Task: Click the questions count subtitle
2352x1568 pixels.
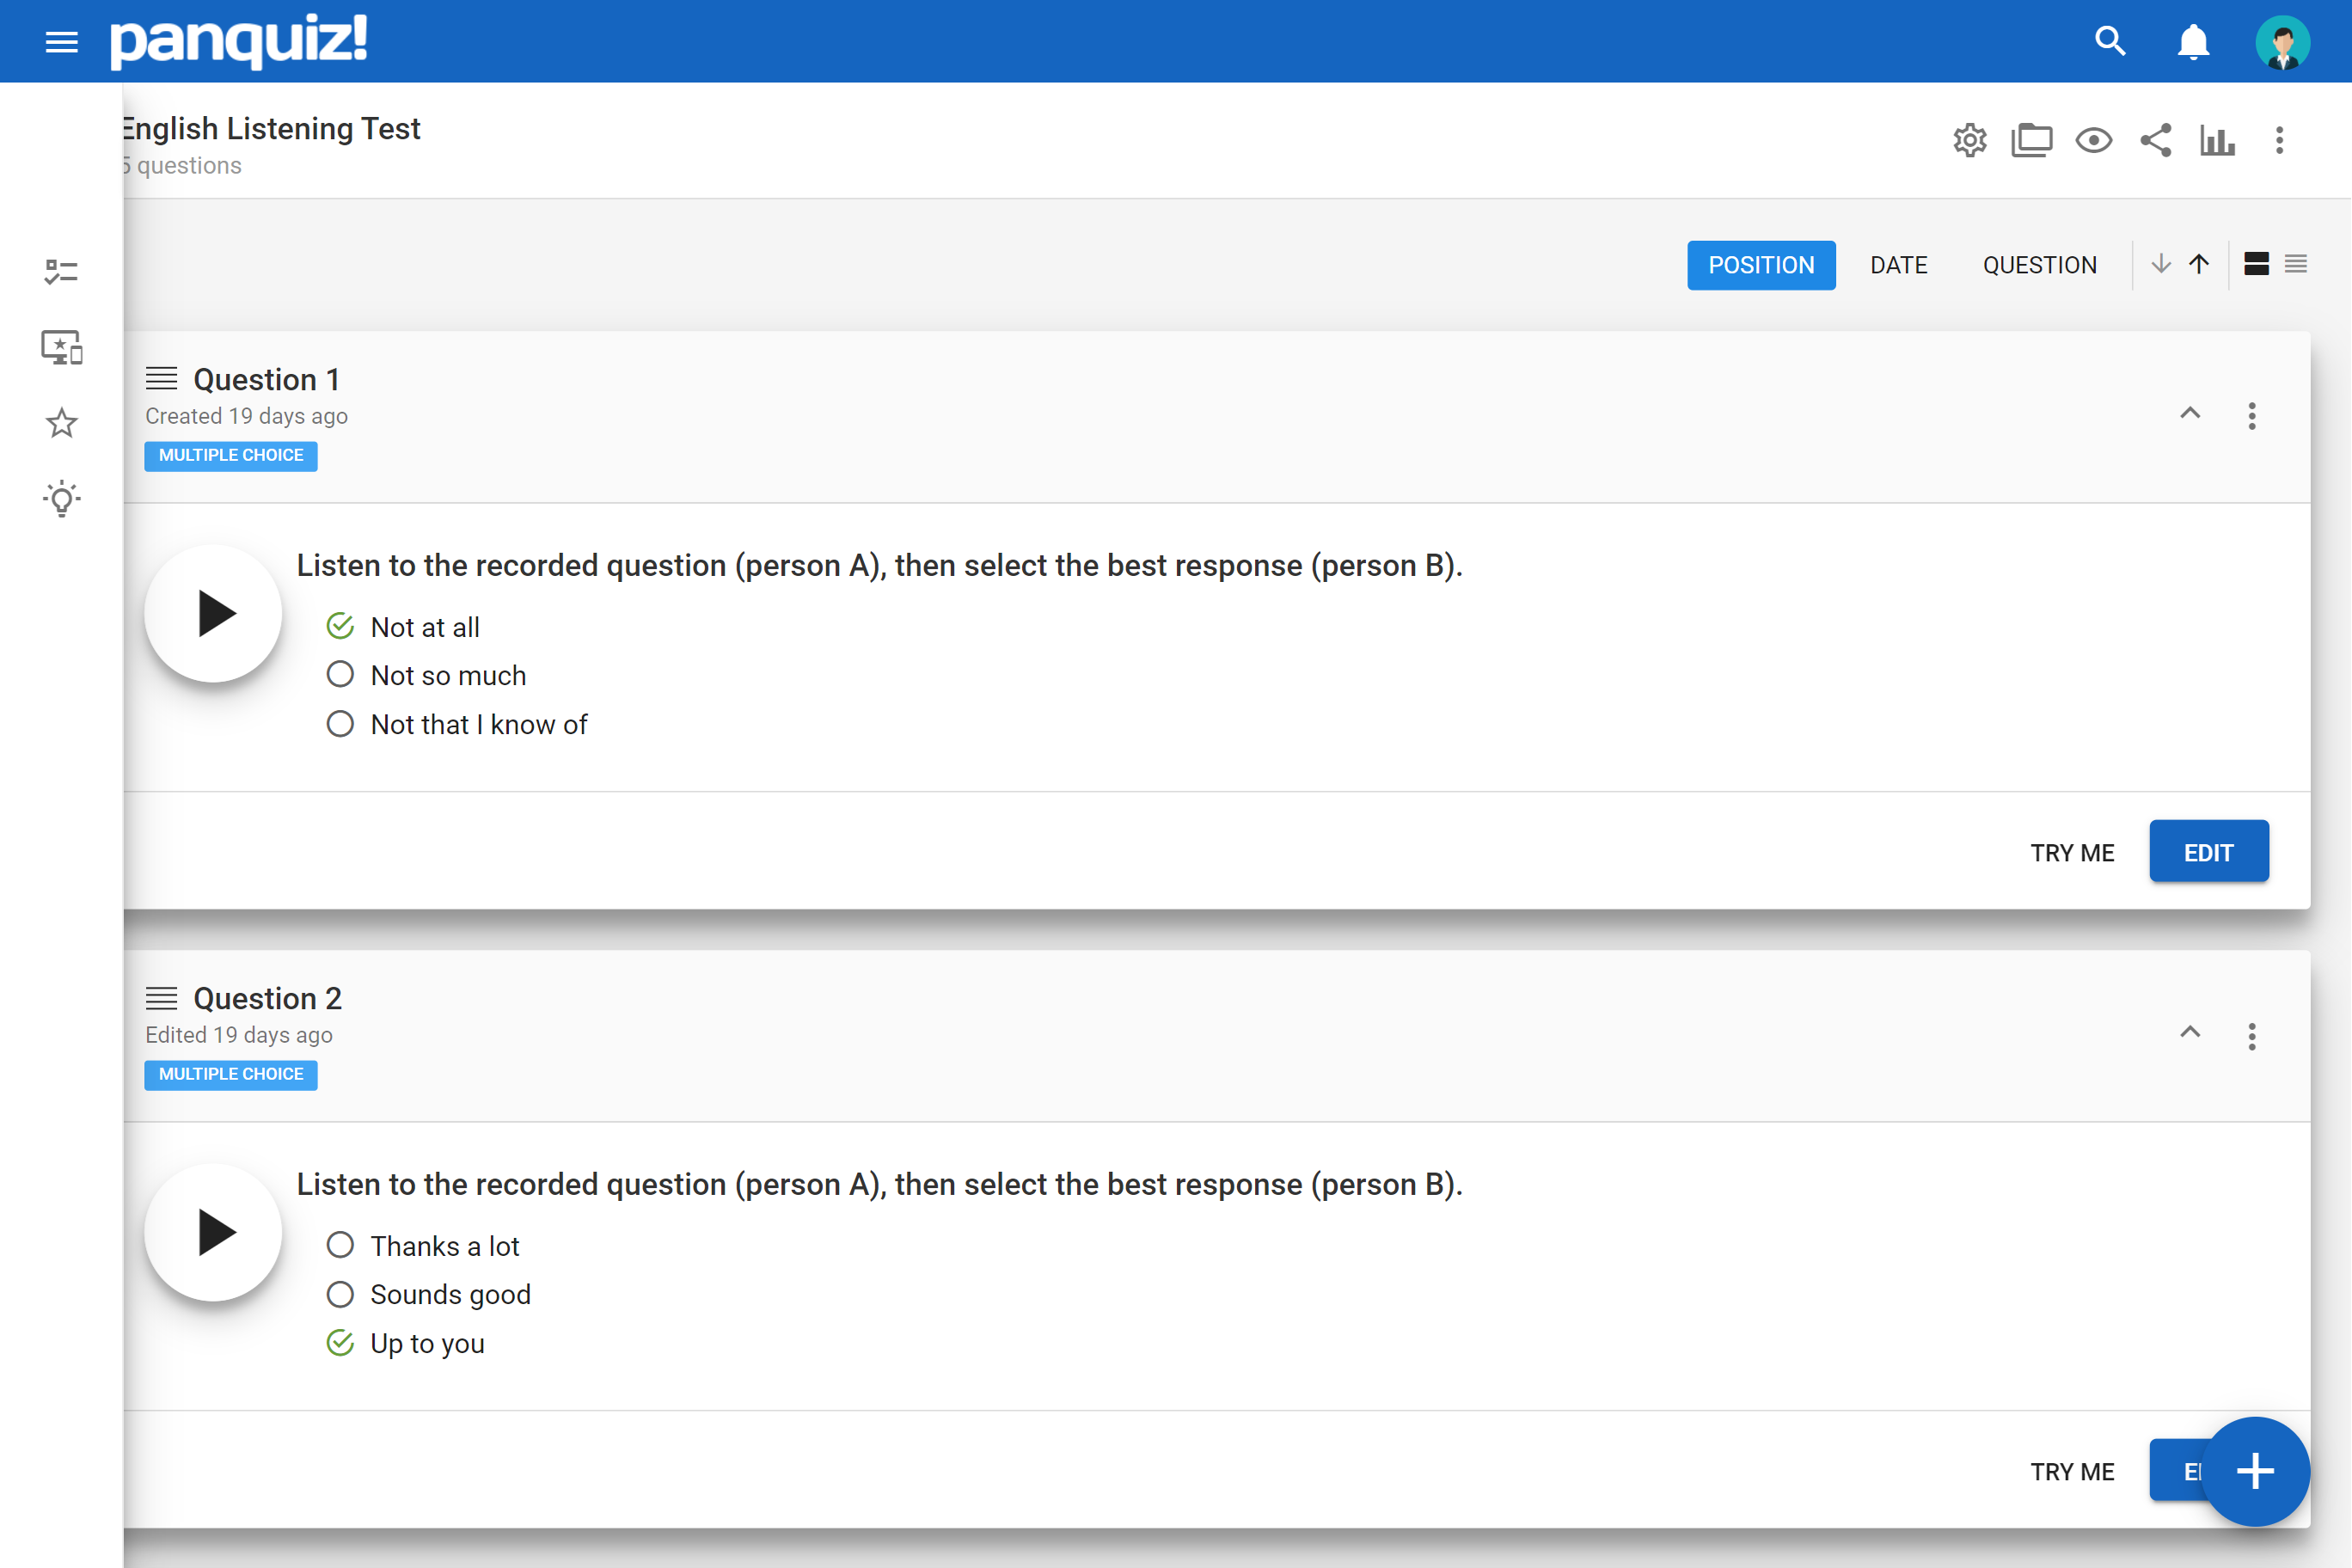Action: click(x=182, y=166)
